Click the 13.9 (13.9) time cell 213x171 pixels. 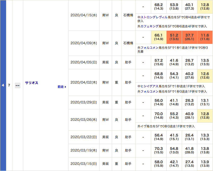click(205, 164)
